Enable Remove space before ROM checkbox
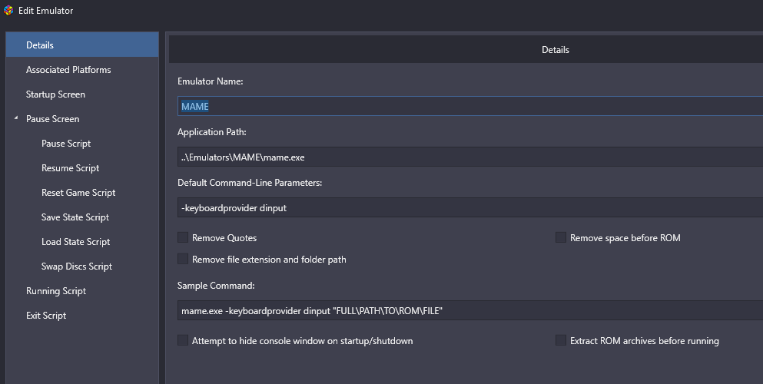This screenshot has width=763, height=384. 561,237
